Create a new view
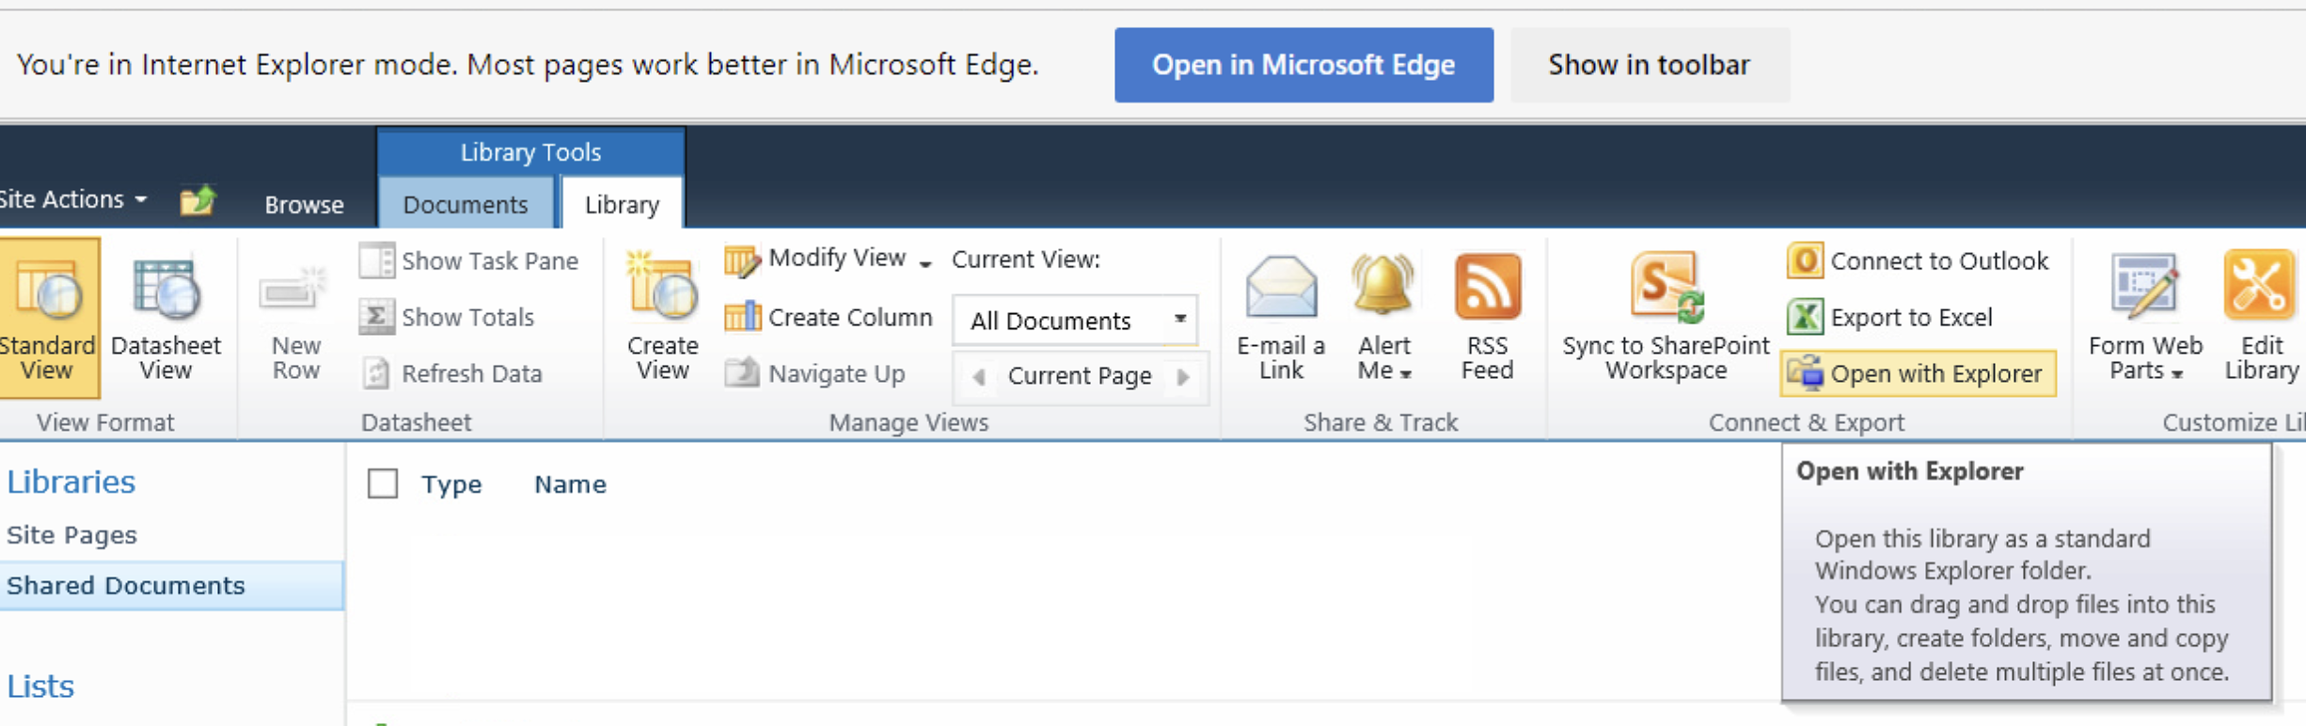This screenshot has height=726, width=2306. click(662, 318)
